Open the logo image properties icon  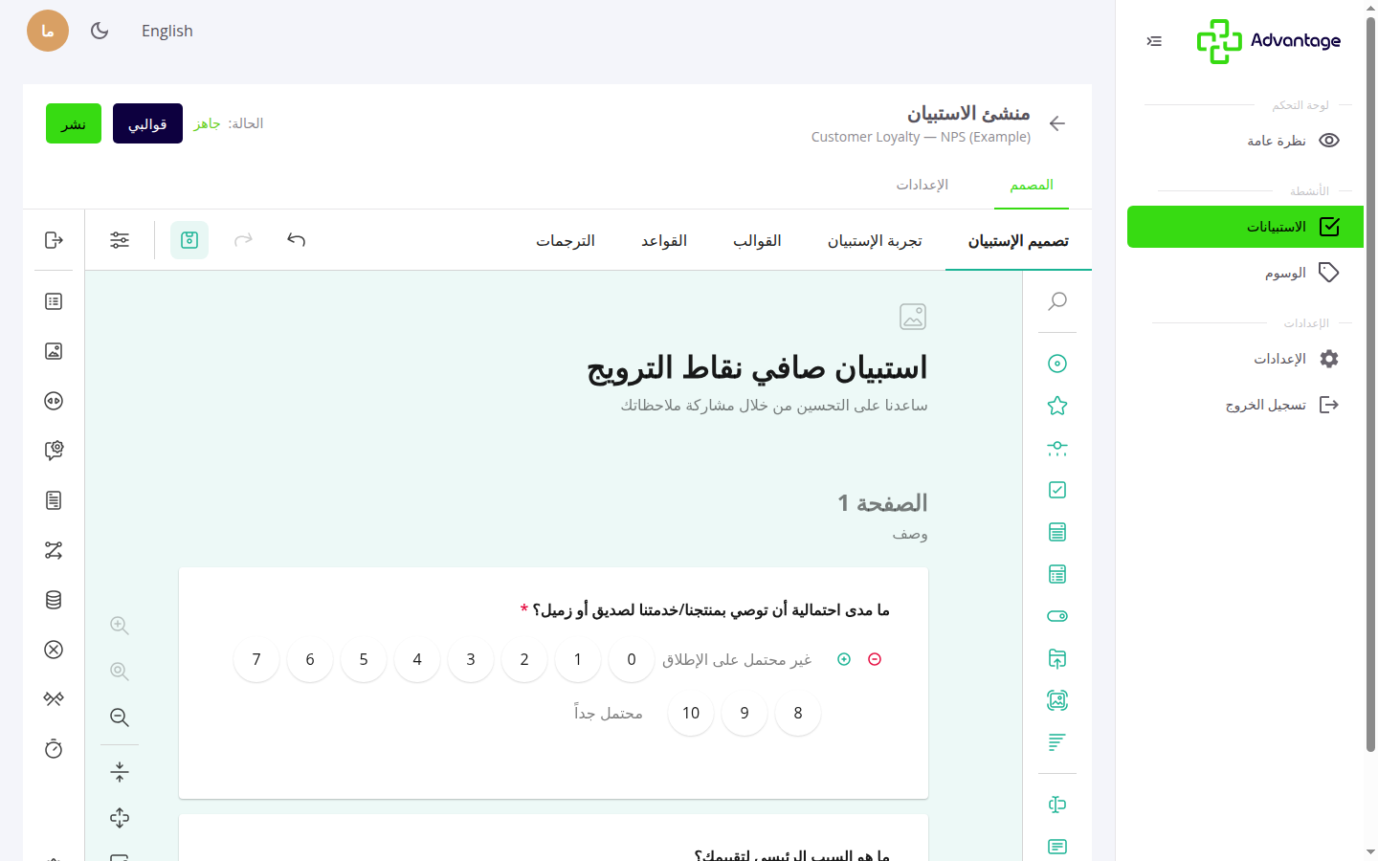click(x=54, y=351)
